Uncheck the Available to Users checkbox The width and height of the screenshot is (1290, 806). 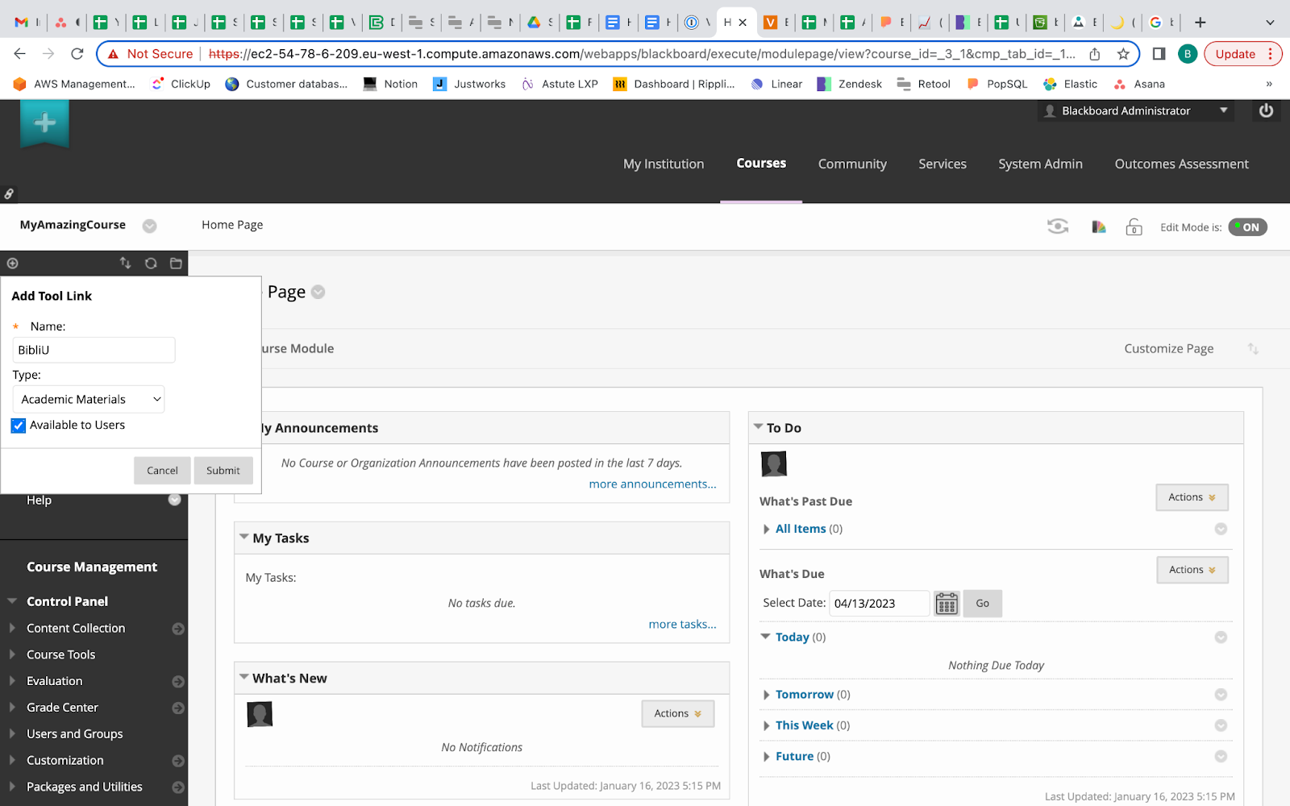19,426
